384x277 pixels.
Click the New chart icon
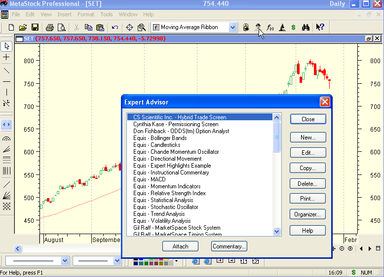click(x=11, y=28)
